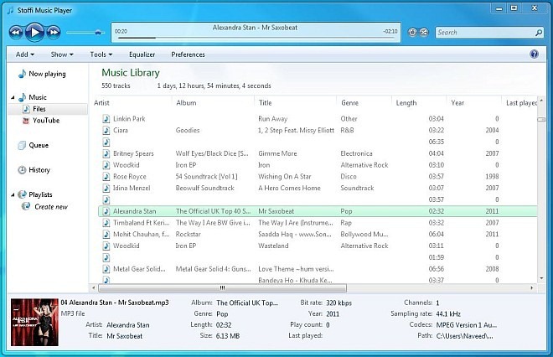553x357 pixels.
Task: Click the Idina Menzel track icon
Action: point(106,188)
